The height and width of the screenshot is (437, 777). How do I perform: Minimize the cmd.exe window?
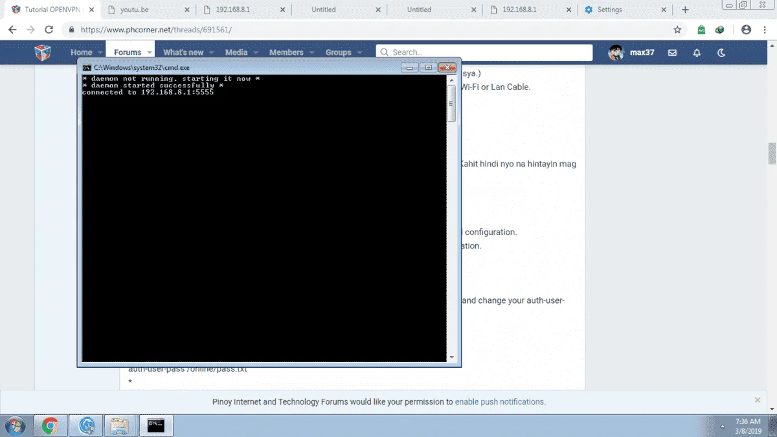coord(409,67)
